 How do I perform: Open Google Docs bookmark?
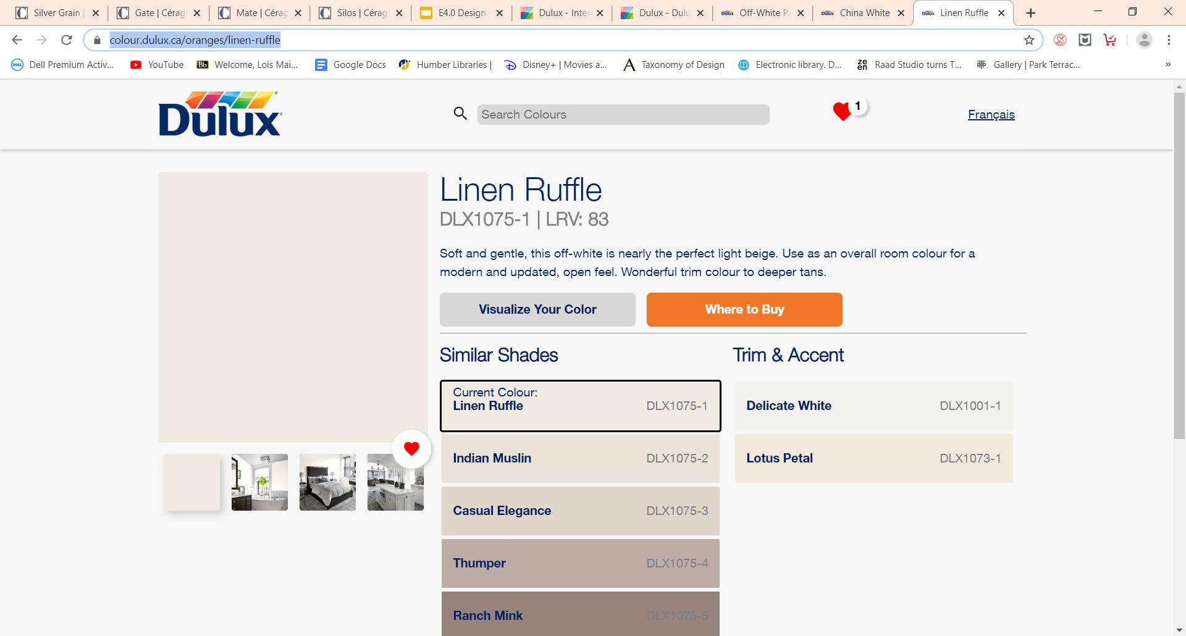pyautogui.click(x=350, y=64)
